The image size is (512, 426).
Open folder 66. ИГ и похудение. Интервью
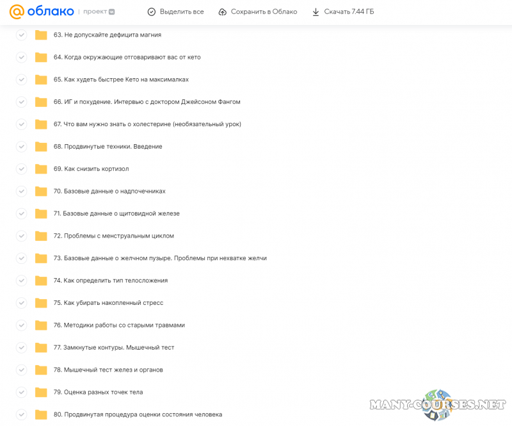click(147, 102)
